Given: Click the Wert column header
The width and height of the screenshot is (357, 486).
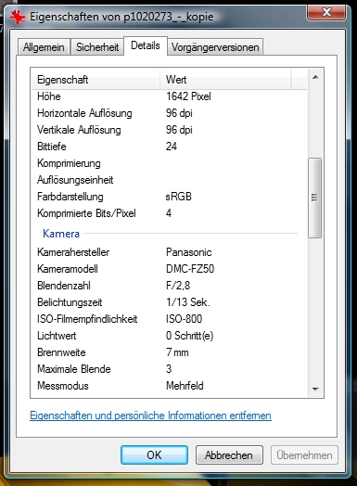Looking at the screenshot, I should [x=225, y=80].
